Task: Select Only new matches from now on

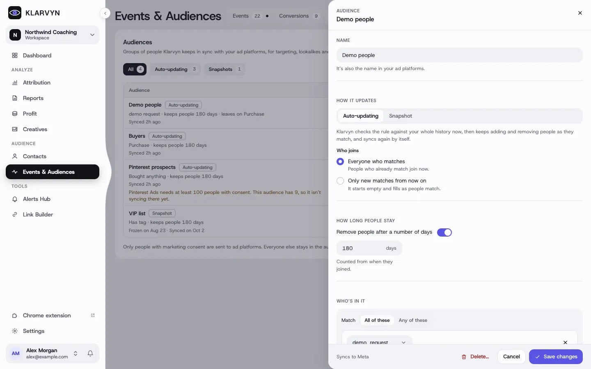Action: pyautogui.click(x=340, y=181)
